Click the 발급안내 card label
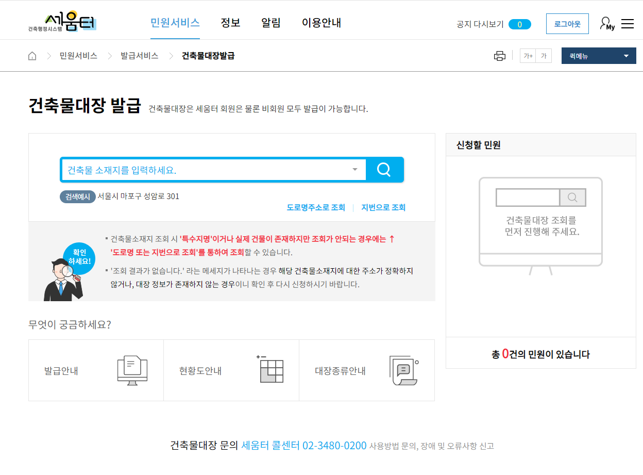 61,371
